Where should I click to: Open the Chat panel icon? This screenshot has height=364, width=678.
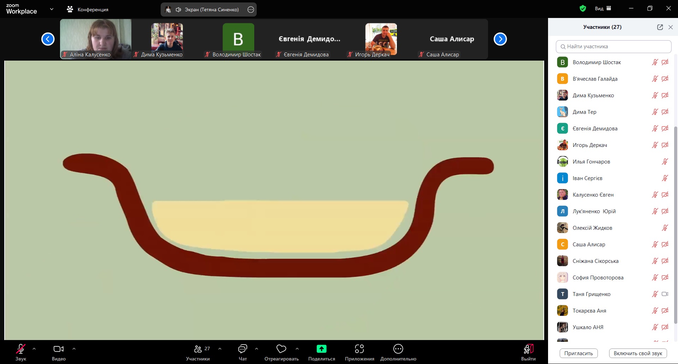pos(243,349)
